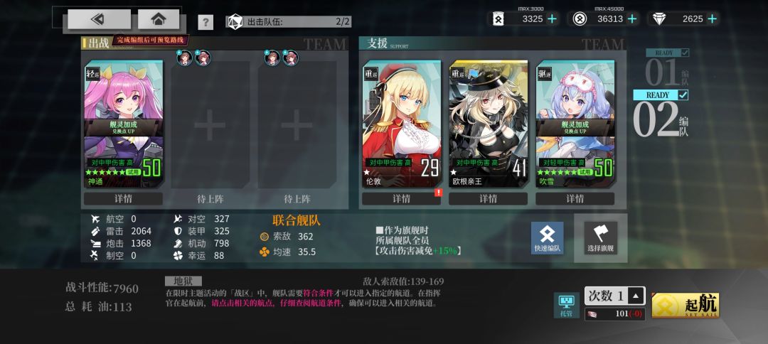Add fuel with plus icon next to 3325
The image size is (768, 344).
coord(553,18)
